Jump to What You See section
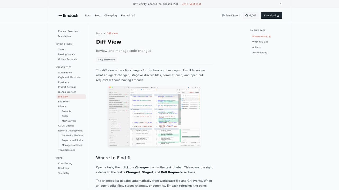The image size is (339, 190). pyautogui.click(x=260, y=42)
